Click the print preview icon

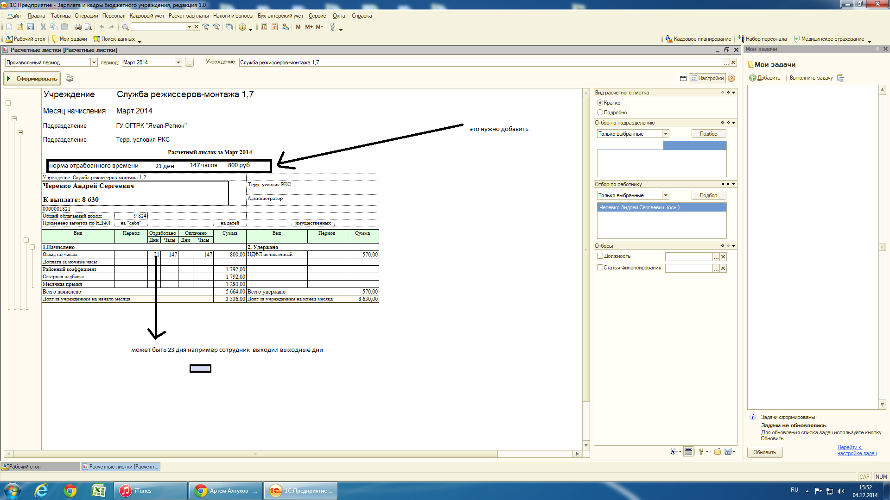(x=88, y=27)
